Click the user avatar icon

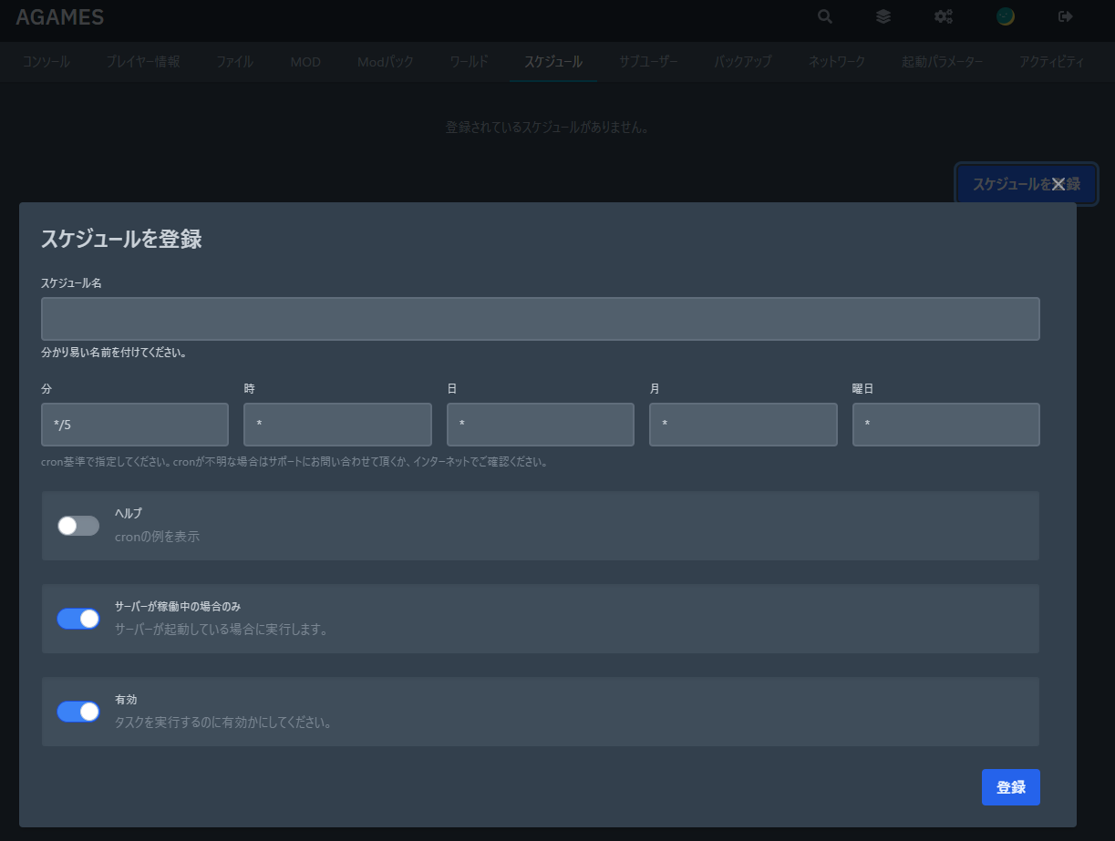pyautogui.click(x=1006, y=16)
